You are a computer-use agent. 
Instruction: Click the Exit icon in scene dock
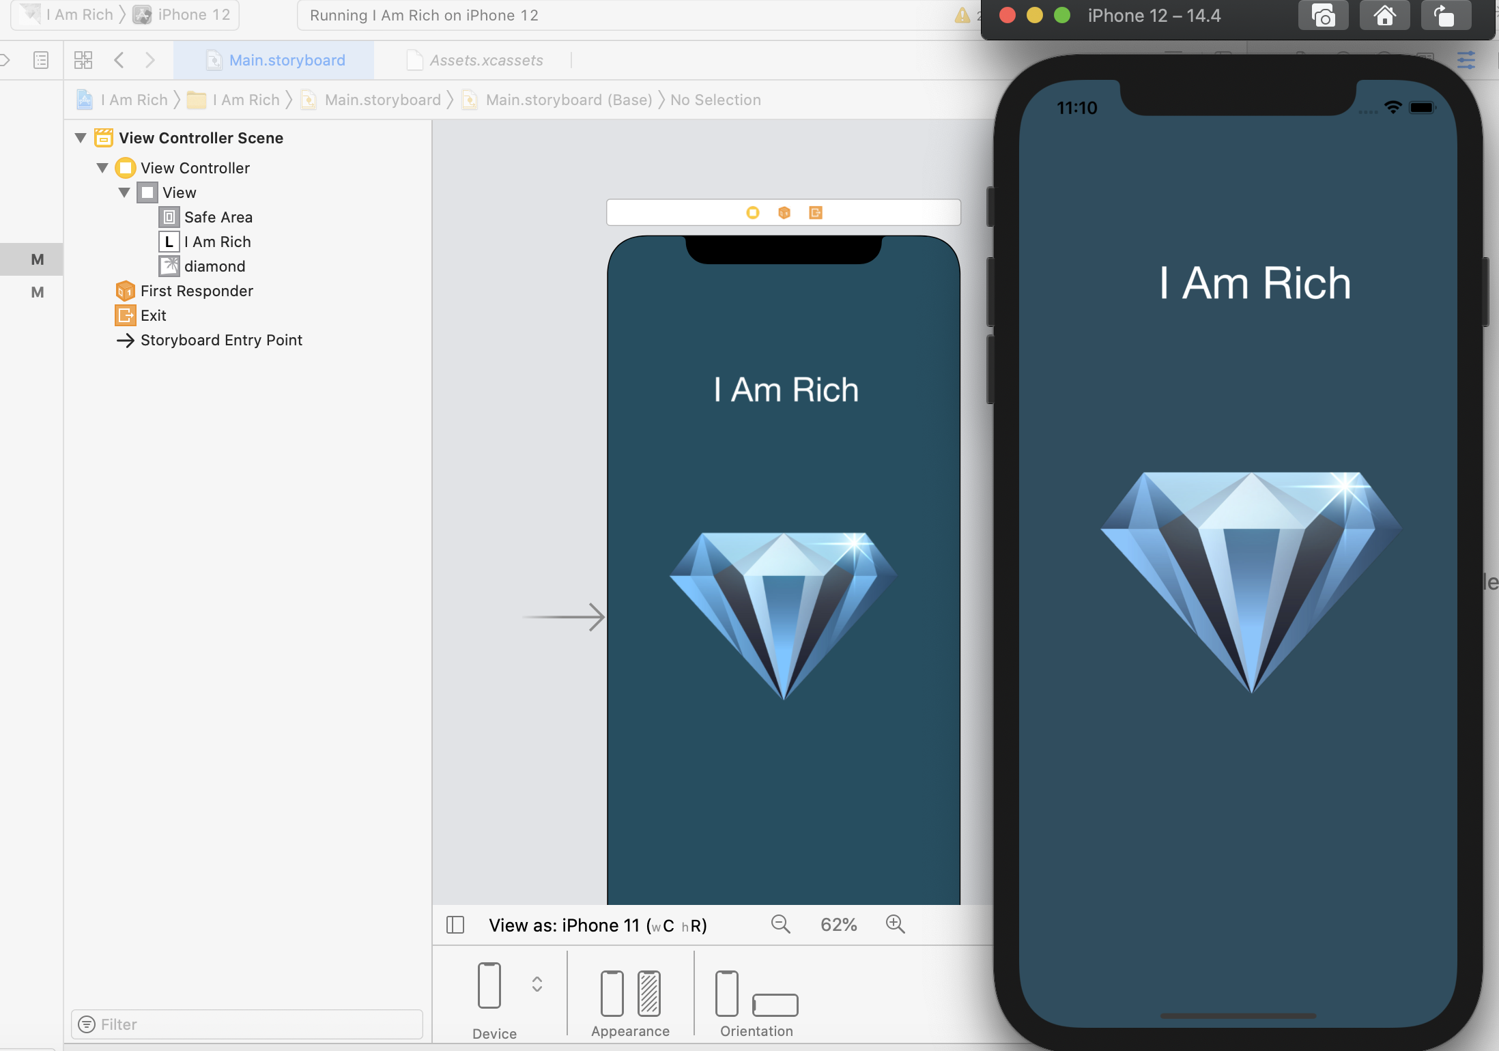click(x=815, y=213)
